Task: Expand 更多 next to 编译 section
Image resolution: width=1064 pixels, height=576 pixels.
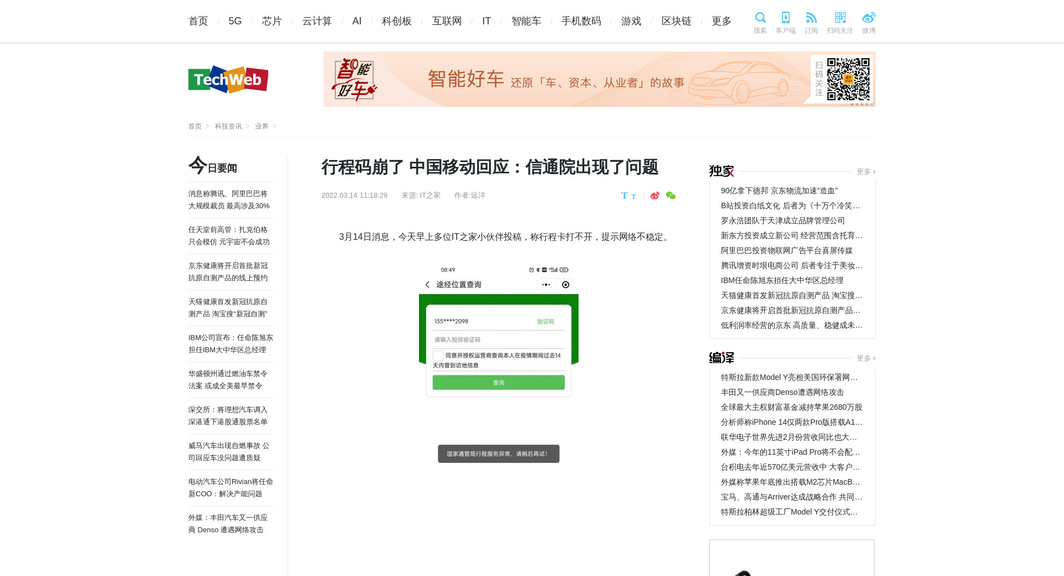Action: pyautogui.click(x=865, y=358)
